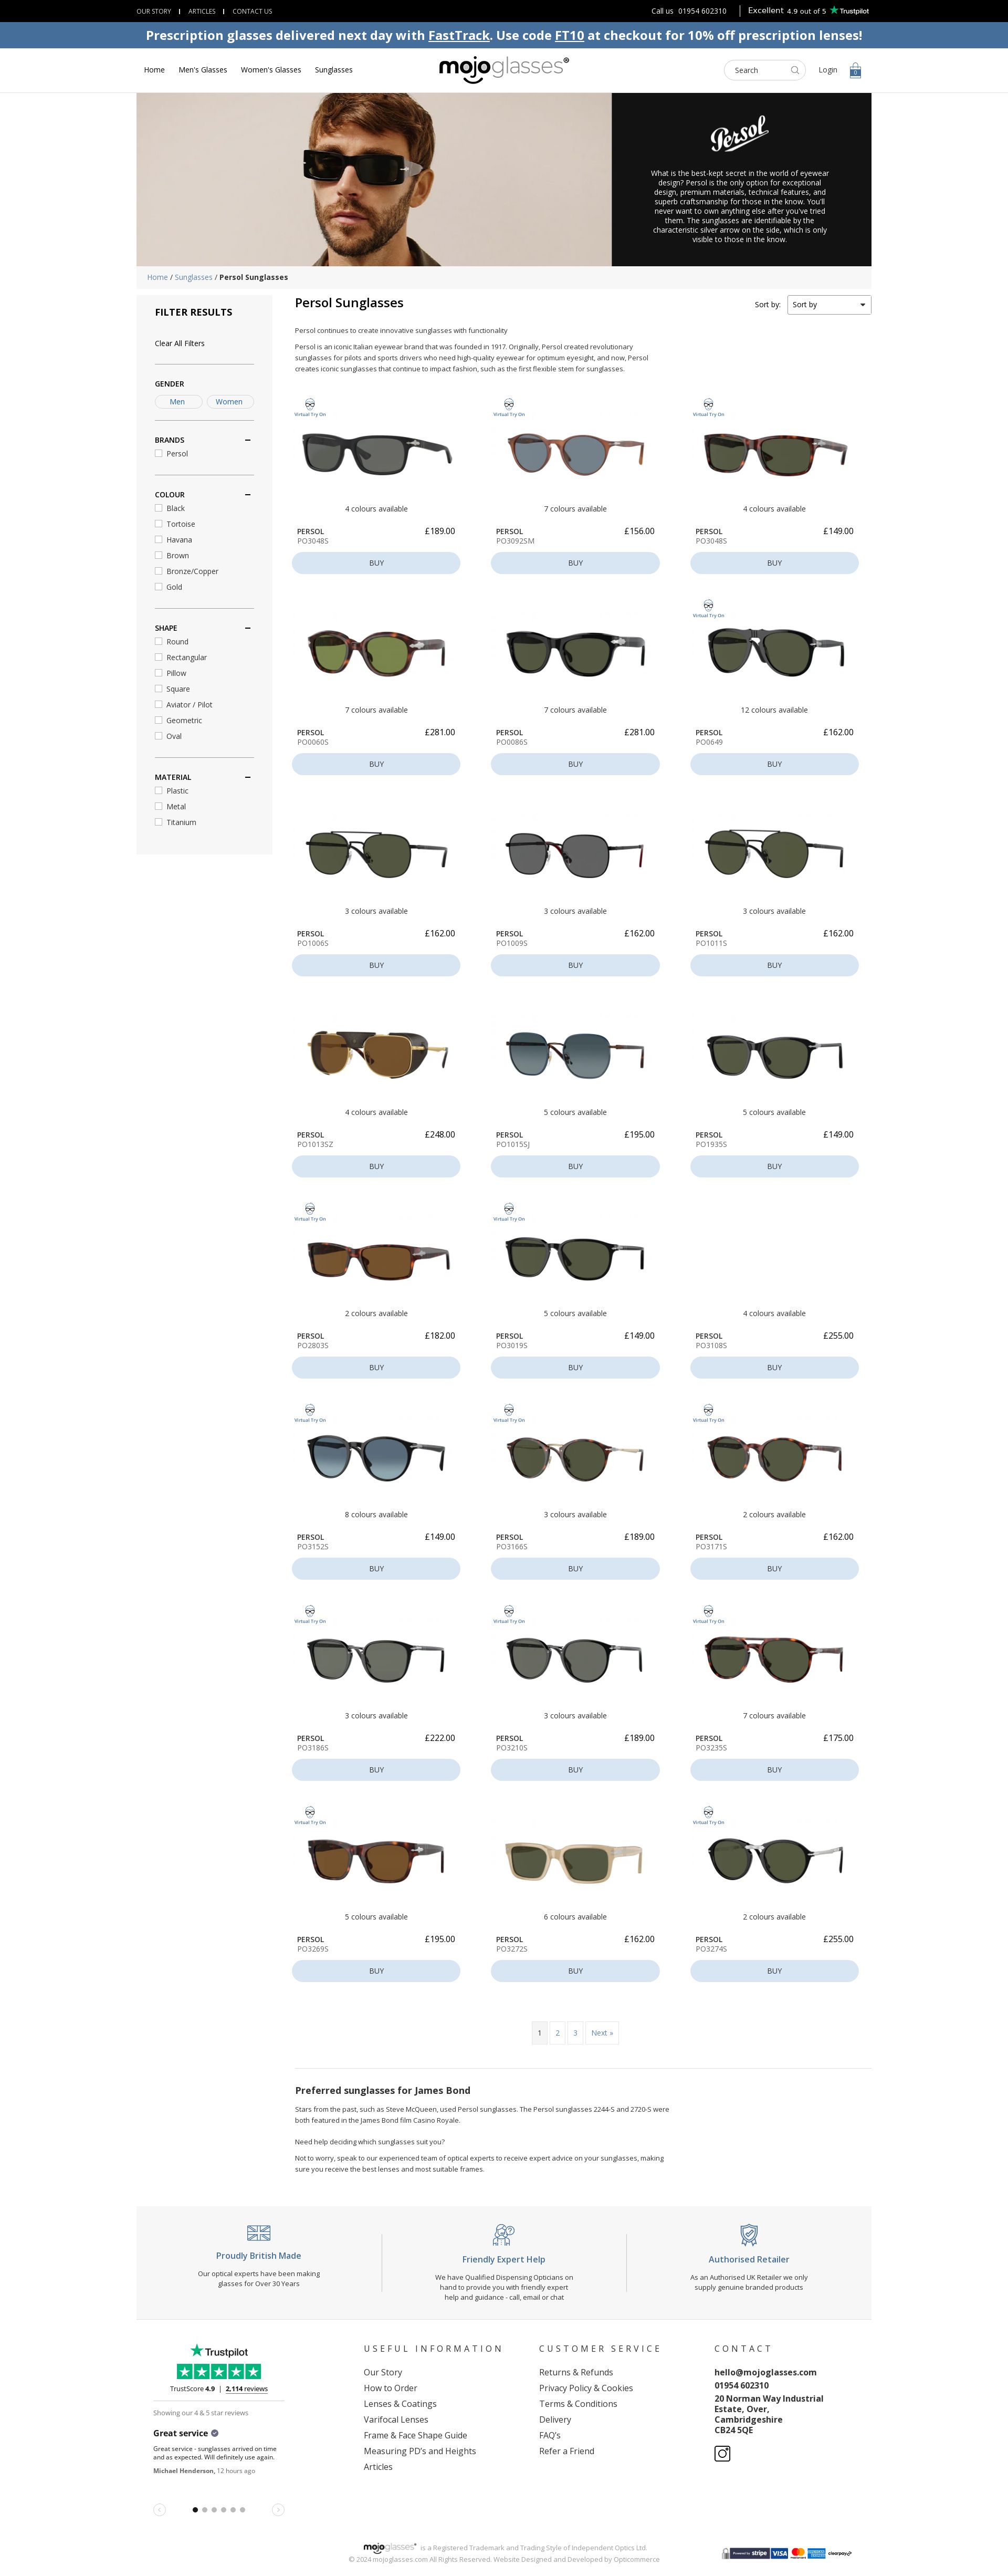Show previous Trustpilot review

(x=159, y=2509)
